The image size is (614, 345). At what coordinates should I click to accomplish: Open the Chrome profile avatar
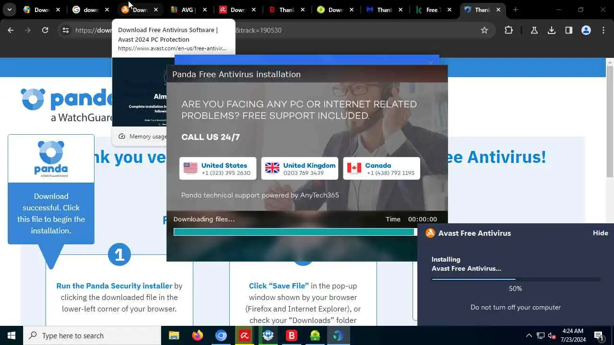(586, 30)
